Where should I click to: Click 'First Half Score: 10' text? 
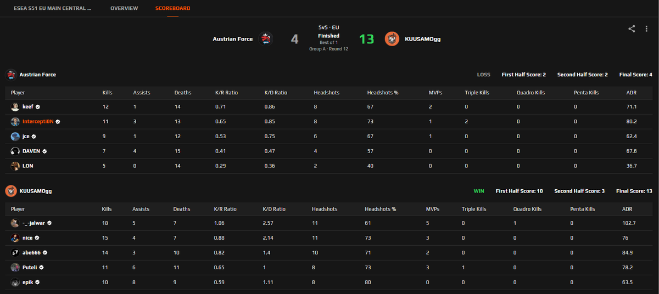(x=520, y=191)
